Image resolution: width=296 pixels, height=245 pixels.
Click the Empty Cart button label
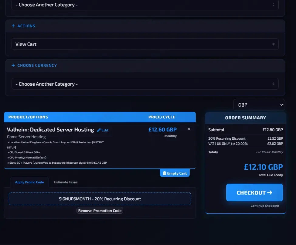177,173
